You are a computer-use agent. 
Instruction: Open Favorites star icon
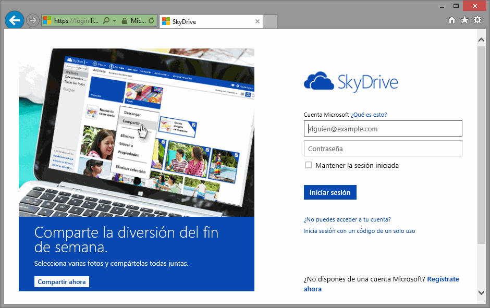click(x=464, y=20)
